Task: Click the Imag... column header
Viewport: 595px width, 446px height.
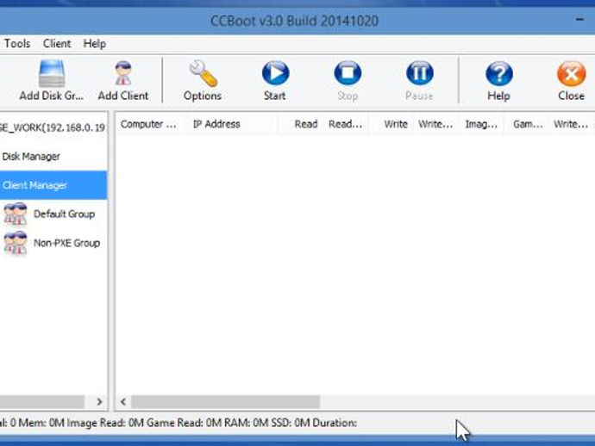Action: [x=481, y=124]
